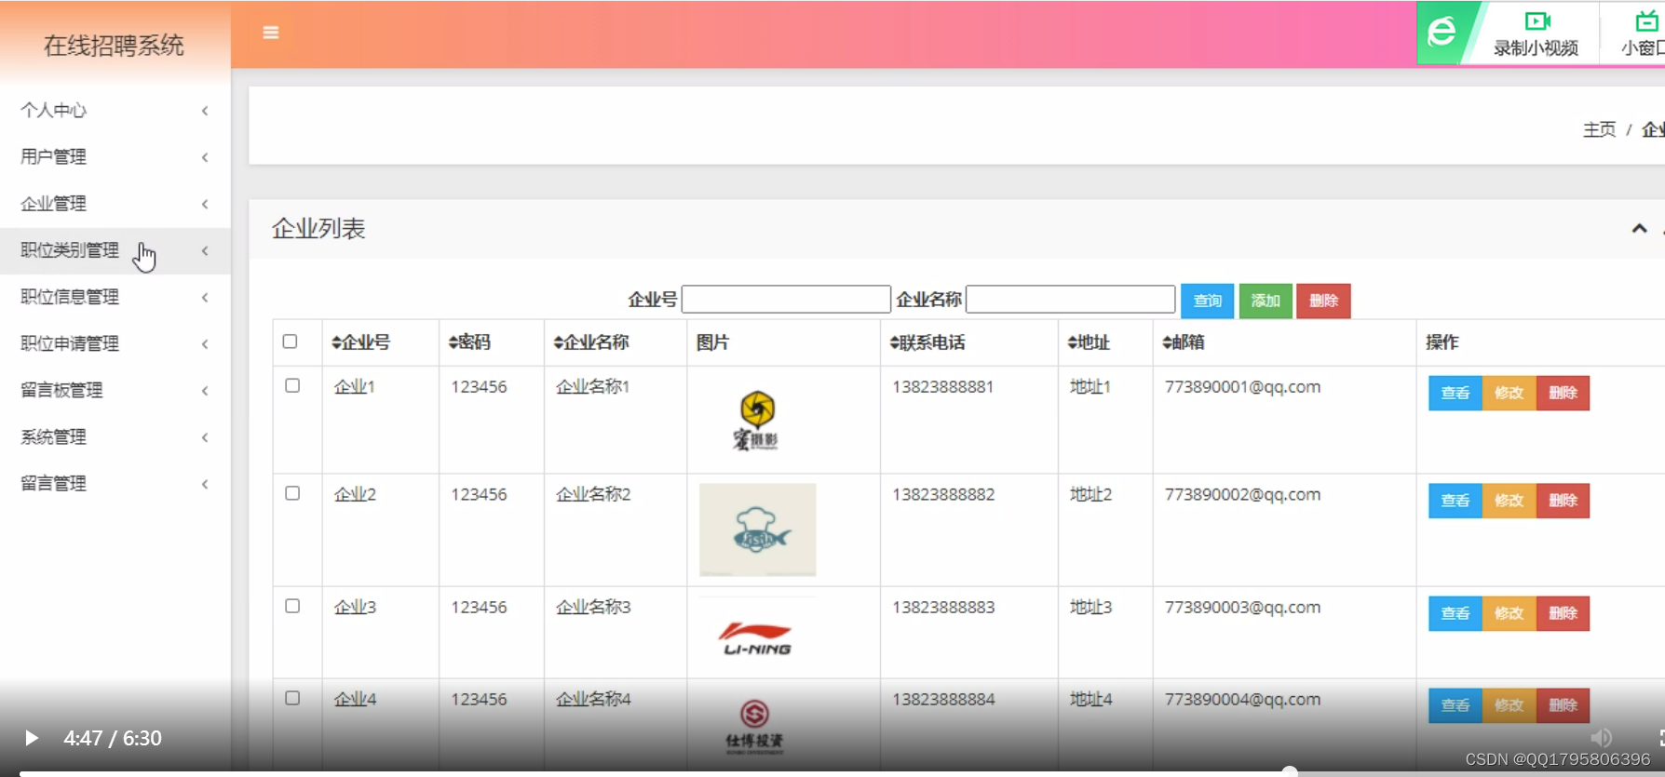Open 企业2 fish logo thumbnail
The height and width of the screenshot is (777, 1665).
pos(757,529)
